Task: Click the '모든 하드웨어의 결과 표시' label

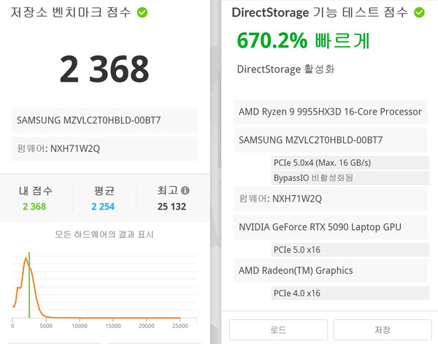Action: pos(104,234)
